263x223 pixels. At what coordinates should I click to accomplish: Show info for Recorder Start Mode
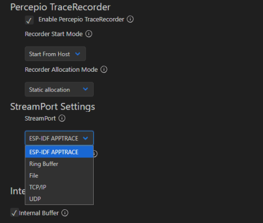pyautogui.click(x=89, y=34)
